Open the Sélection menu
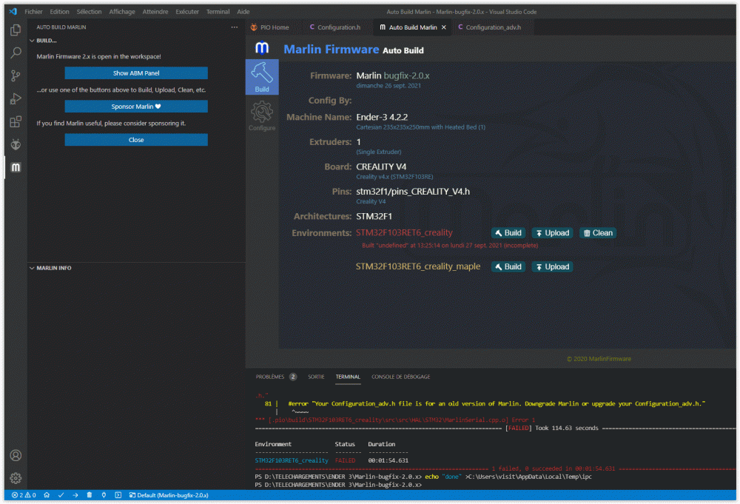The height and width of the screenshot is (504, 740). click(90, 12)
